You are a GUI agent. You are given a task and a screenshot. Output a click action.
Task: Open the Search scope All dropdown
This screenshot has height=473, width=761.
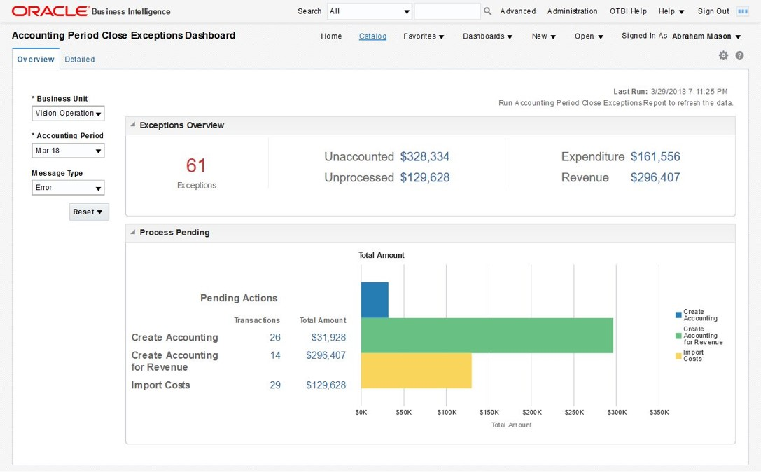(x=370, y=11)
